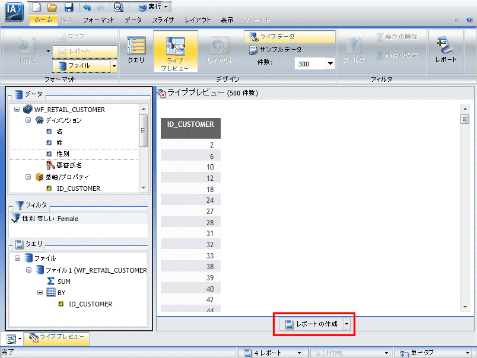
Task: Open a file with the folder icon
Action: pos(52,7)
